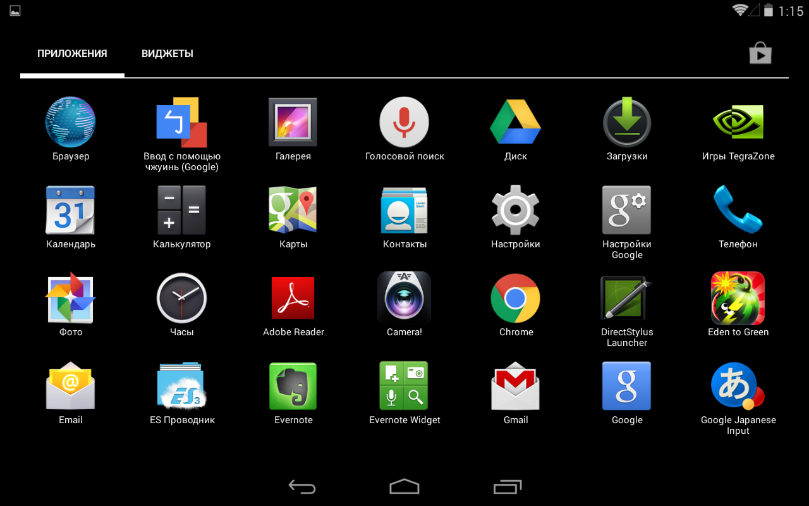Tap the Back navigation button
Screen dimensions: 809x506
click(302, 486)
